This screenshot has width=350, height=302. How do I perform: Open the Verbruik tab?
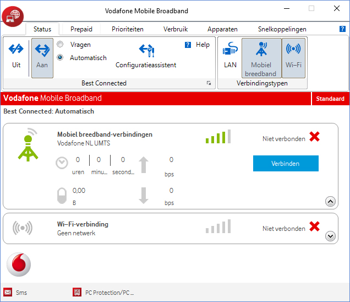(x=176, y=29)
